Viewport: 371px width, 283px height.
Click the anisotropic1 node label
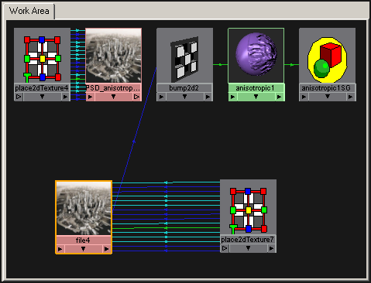point(255,88)
